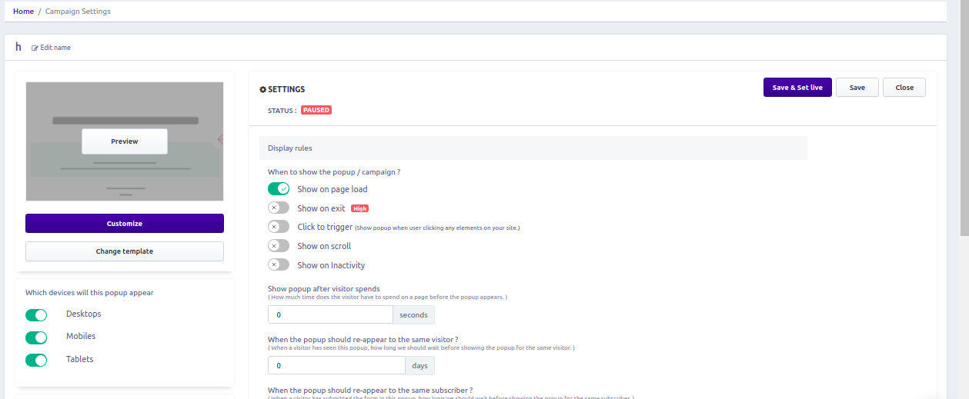Disable popup on Mobiles

click(36, 337)
